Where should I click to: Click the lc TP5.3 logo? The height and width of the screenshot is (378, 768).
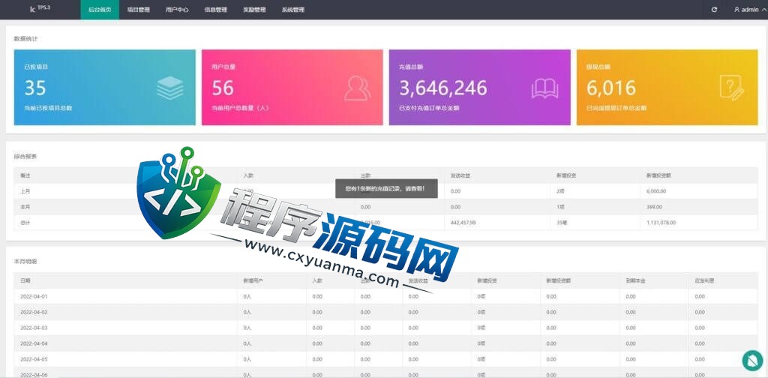coord(40,9)
